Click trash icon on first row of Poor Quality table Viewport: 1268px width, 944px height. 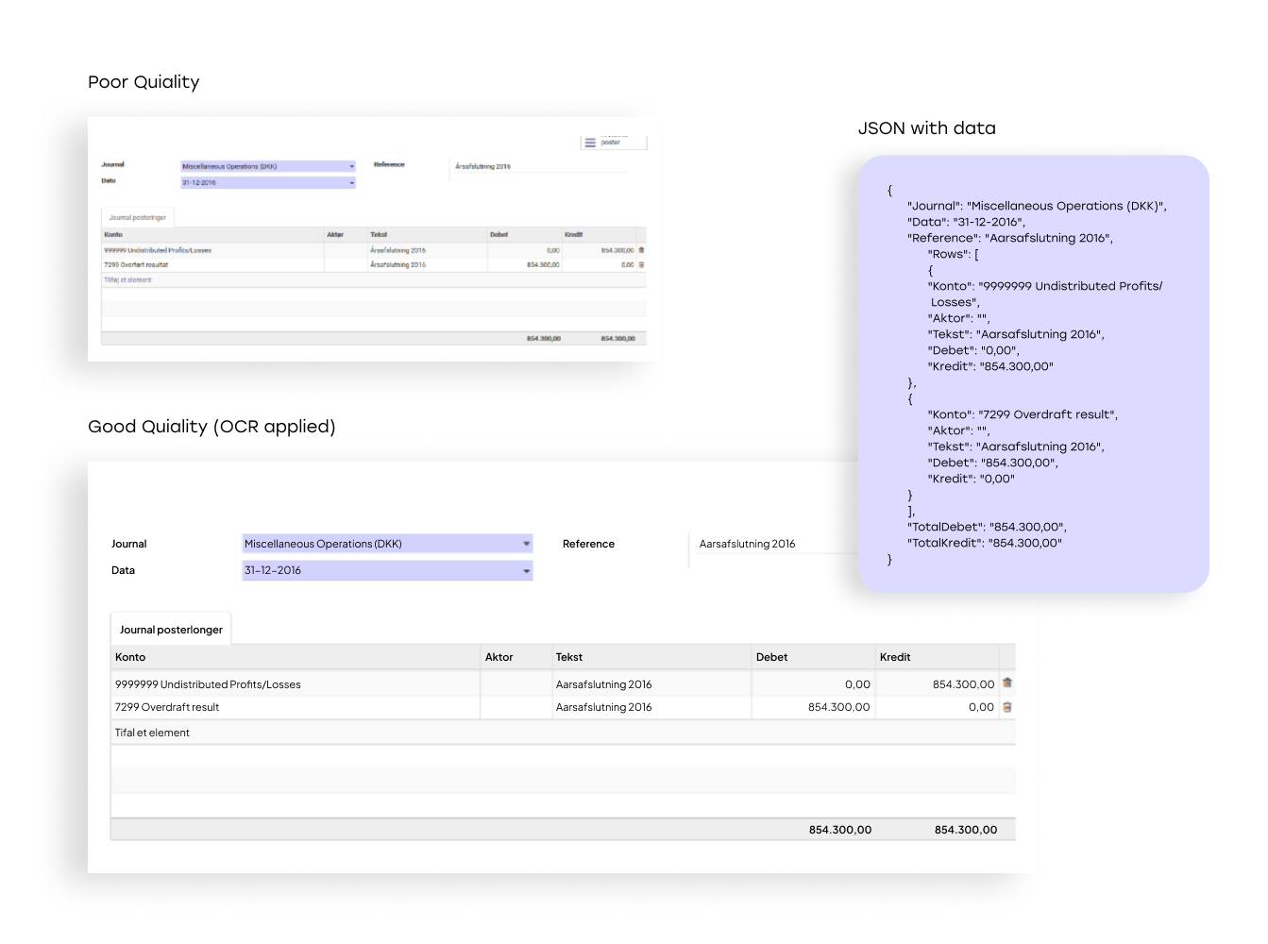click(641, 250)
